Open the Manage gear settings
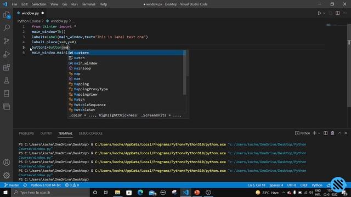The image size is (351, 197). point(7,175)
